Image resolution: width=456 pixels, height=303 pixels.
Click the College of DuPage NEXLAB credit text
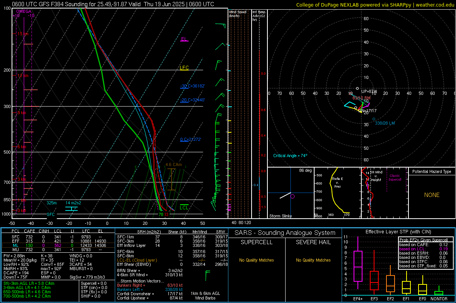click(375, 5)
